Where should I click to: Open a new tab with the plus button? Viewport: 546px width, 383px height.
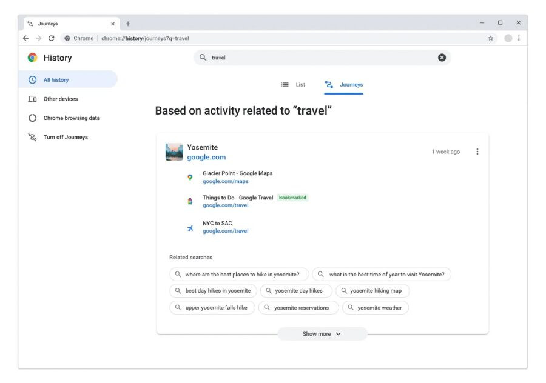[127, 23]
